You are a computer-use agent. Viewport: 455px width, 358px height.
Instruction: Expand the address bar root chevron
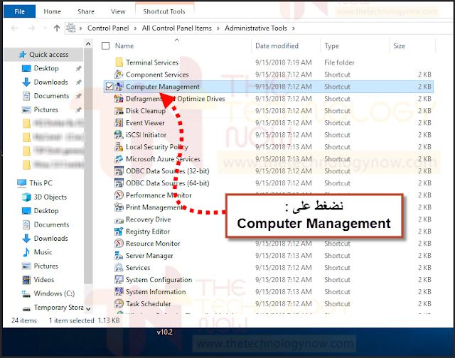[x=80, y=28]
